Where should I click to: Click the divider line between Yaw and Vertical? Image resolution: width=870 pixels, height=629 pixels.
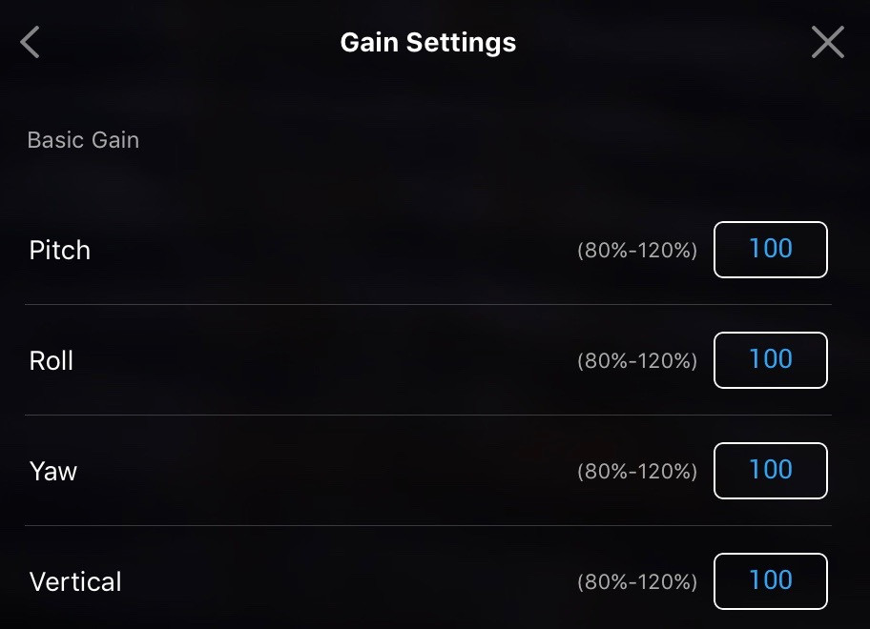(x=428, y=526)
